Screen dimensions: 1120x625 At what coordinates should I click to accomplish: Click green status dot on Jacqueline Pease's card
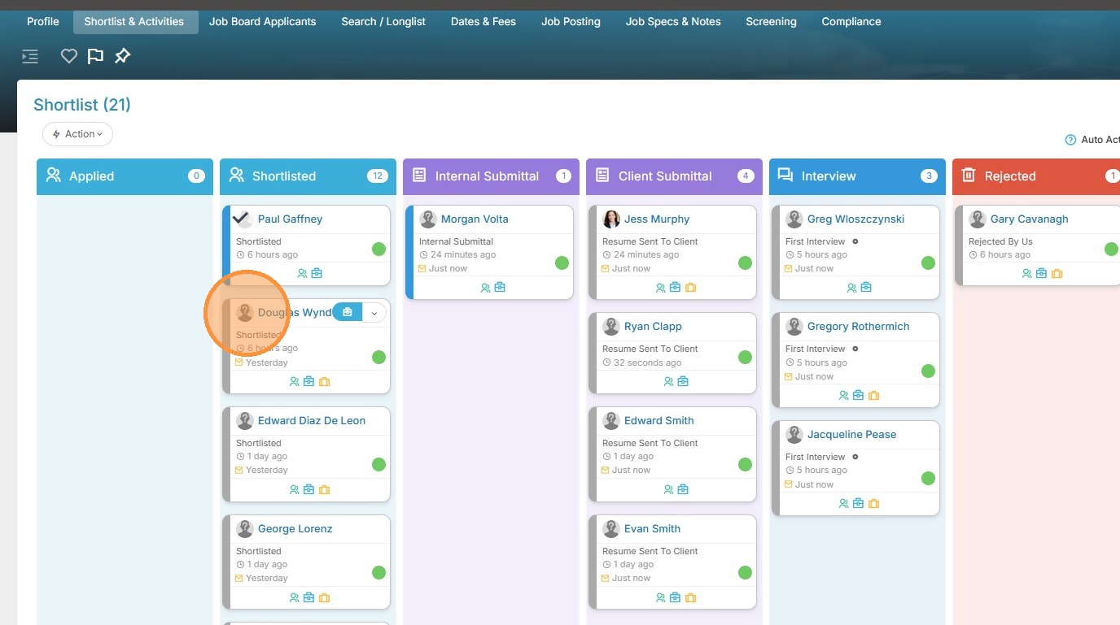(x=928, y=478)
